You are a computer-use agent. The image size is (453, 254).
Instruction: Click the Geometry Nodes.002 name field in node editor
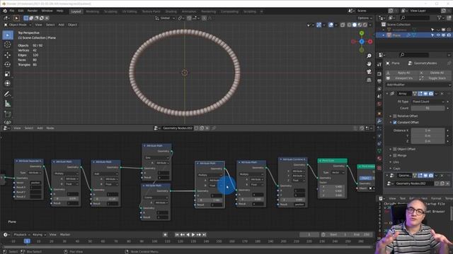(x=178, y=128)
